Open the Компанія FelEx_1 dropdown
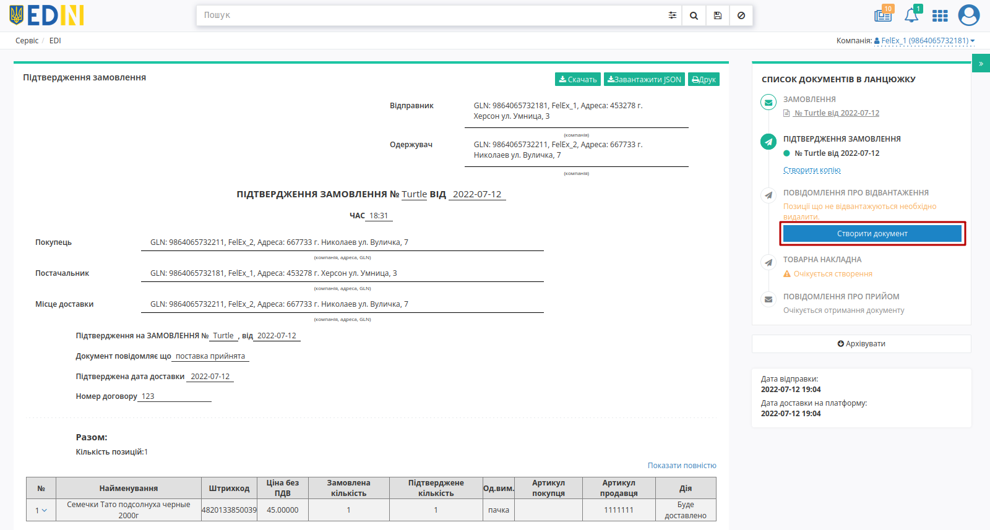The image size is (990, 530). [x=924, y=41]
